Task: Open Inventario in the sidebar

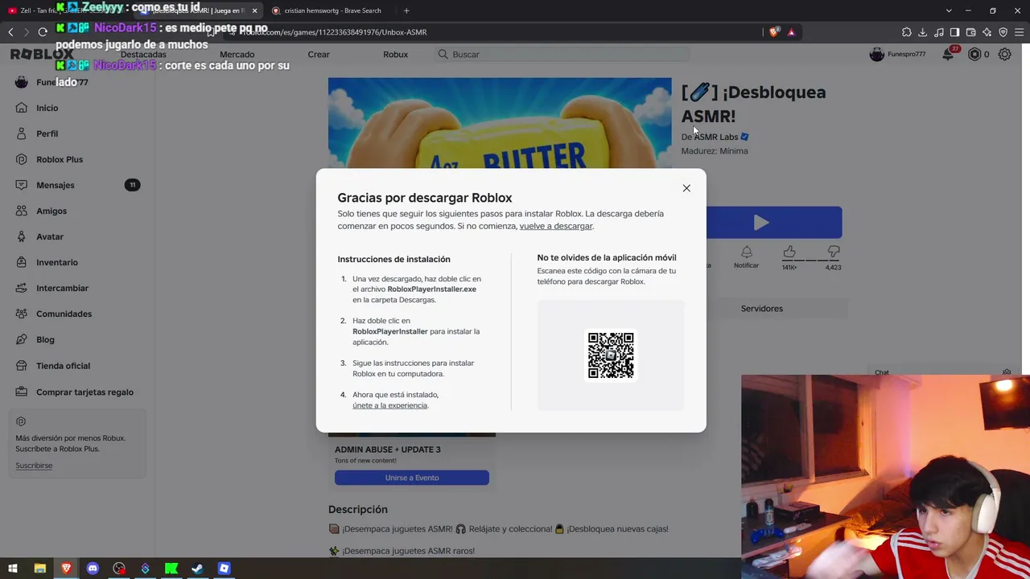Action: [57, 262]
